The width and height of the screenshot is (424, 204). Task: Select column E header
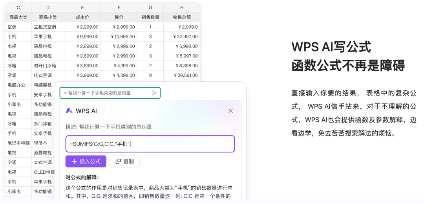tap(82, 7)
